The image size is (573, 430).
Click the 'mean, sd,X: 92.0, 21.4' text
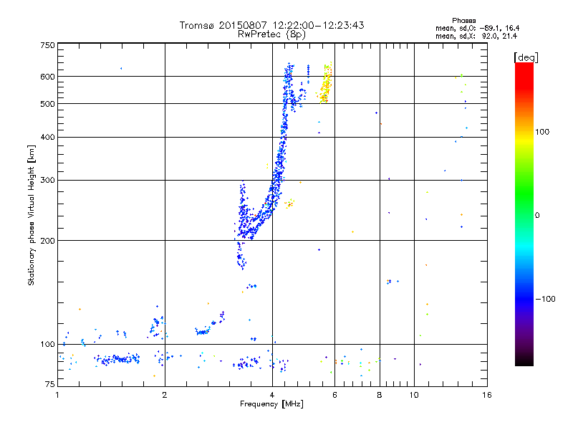coord(476,36)
